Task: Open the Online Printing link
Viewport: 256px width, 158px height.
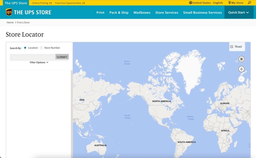Action: (40, 3)
